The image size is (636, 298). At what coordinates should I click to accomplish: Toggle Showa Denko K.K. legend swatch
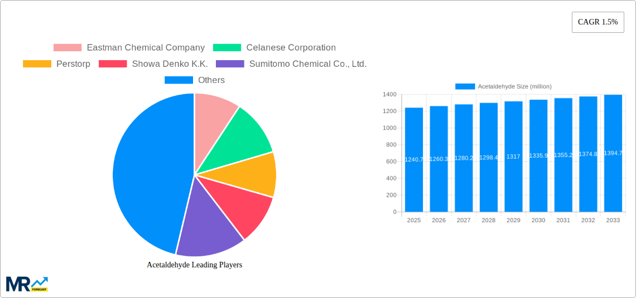click(x=113, y=64)
